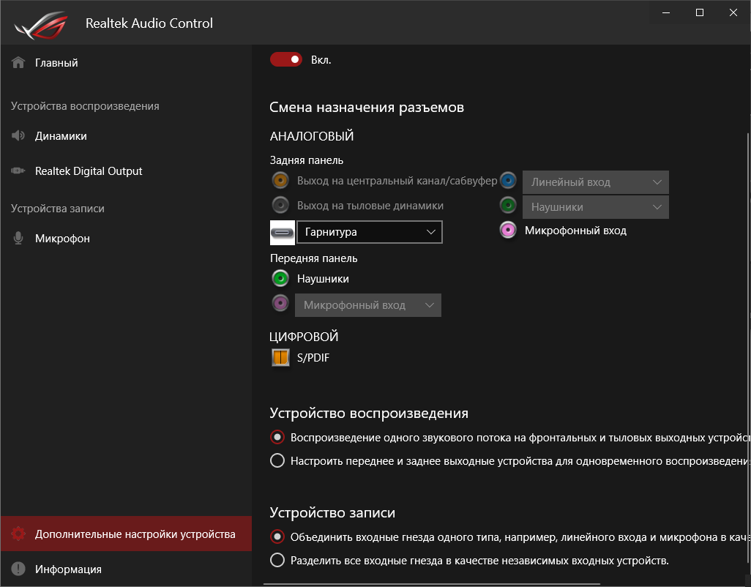751x587 pixels.
Task: Click the horizontal scrollbar at the bottom
Action: tap(432, 584)
